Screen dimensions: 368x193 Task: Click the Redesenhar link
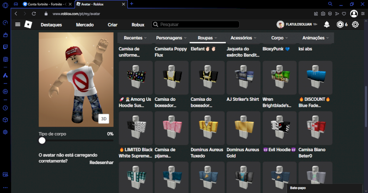click(x=101, y=163)
